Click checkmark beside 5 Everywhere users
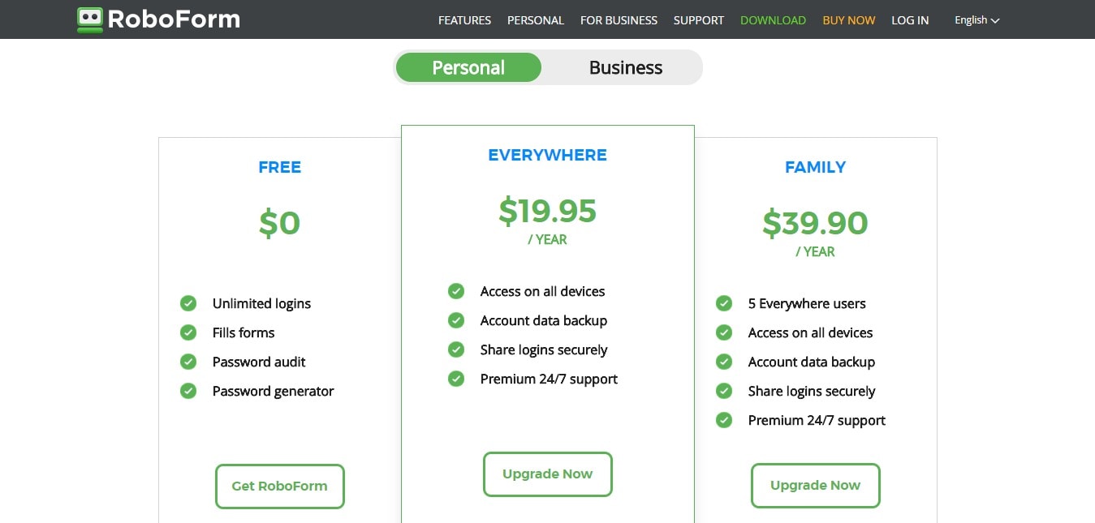 click(x=724, y=303)
